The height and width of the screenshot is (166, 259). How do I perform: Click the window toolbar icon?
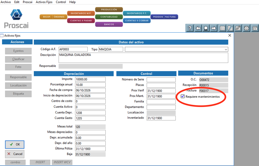click(255, 28)
